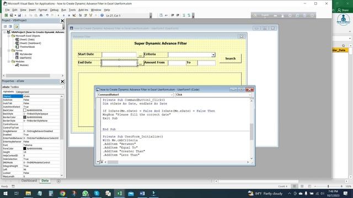Click the ellipsis button beside End Date
Screen dimensions: 353x198
(140, 63)
